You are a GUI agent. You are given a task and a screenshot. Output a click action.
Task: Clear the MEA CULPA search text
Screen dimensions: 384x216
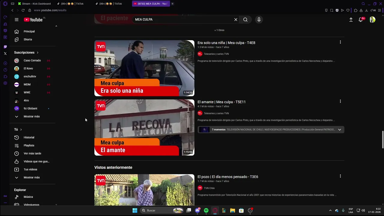(x=236, y=19)
